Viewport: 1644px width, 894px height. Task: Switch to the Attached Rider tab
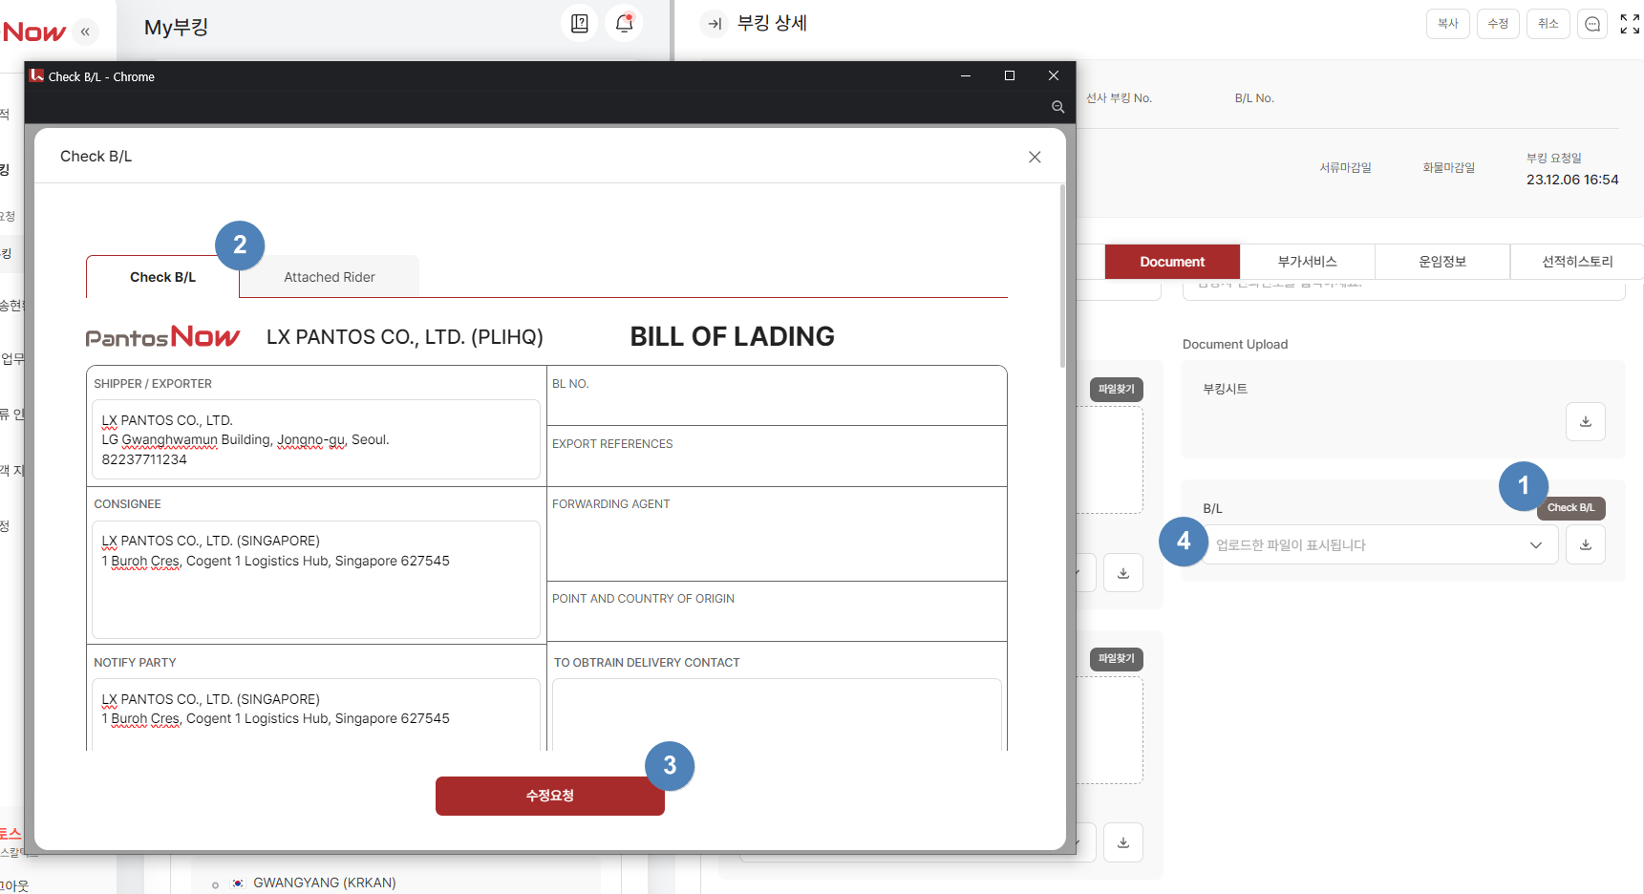[330, 277]
